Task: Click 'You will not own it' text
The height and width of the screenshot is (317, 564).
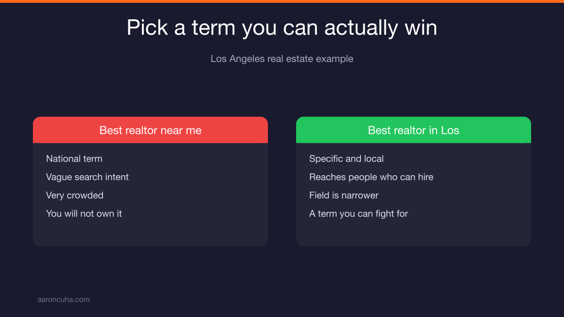Action: point(84,214)
